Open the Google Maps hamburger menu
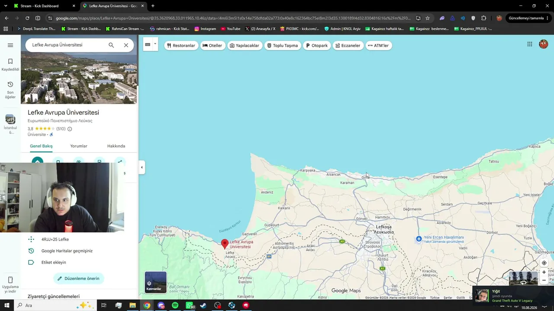 pyautogui.click(x=10, y=45)
